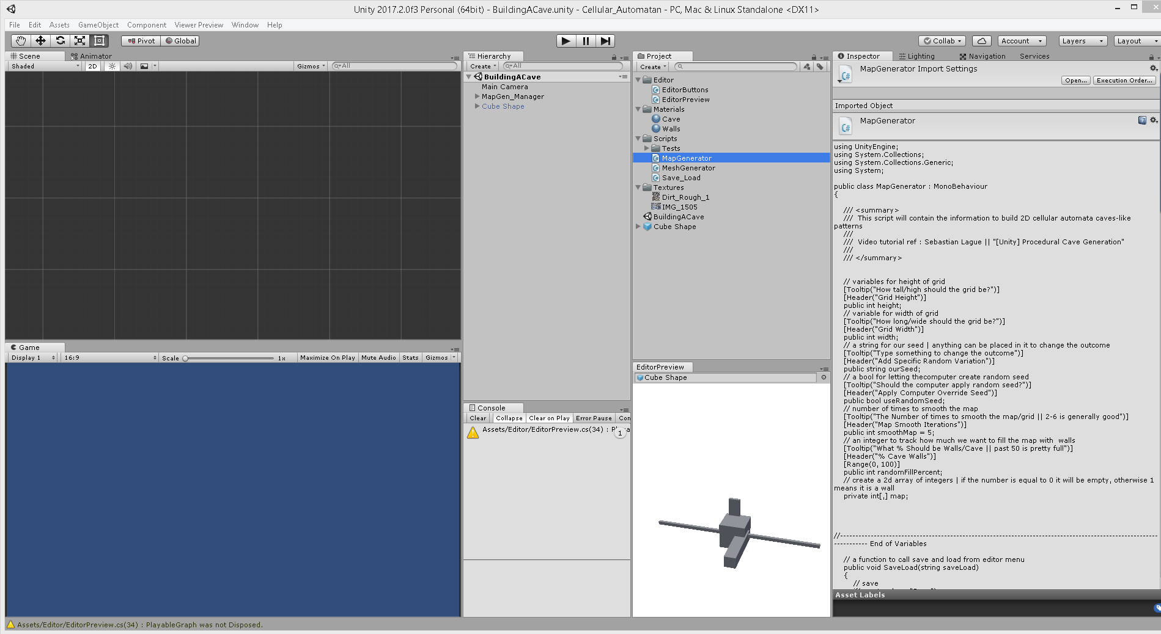Toggle scene audio speaker icon
This screenshot has height=634, width=1161.
click(x=127, y=66)
